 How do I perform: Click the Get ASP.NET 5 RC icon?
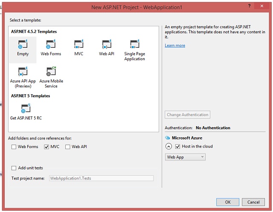pos(26,108)
